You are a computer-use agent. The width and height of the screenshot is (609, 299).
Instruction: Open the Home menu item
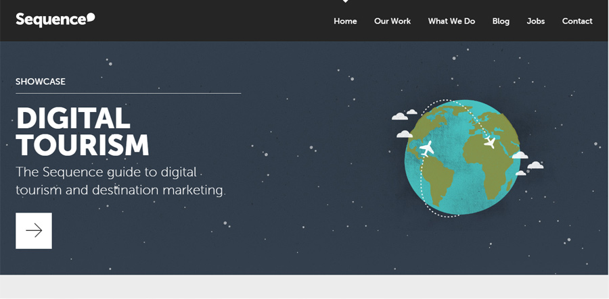[x=345, y=22]
